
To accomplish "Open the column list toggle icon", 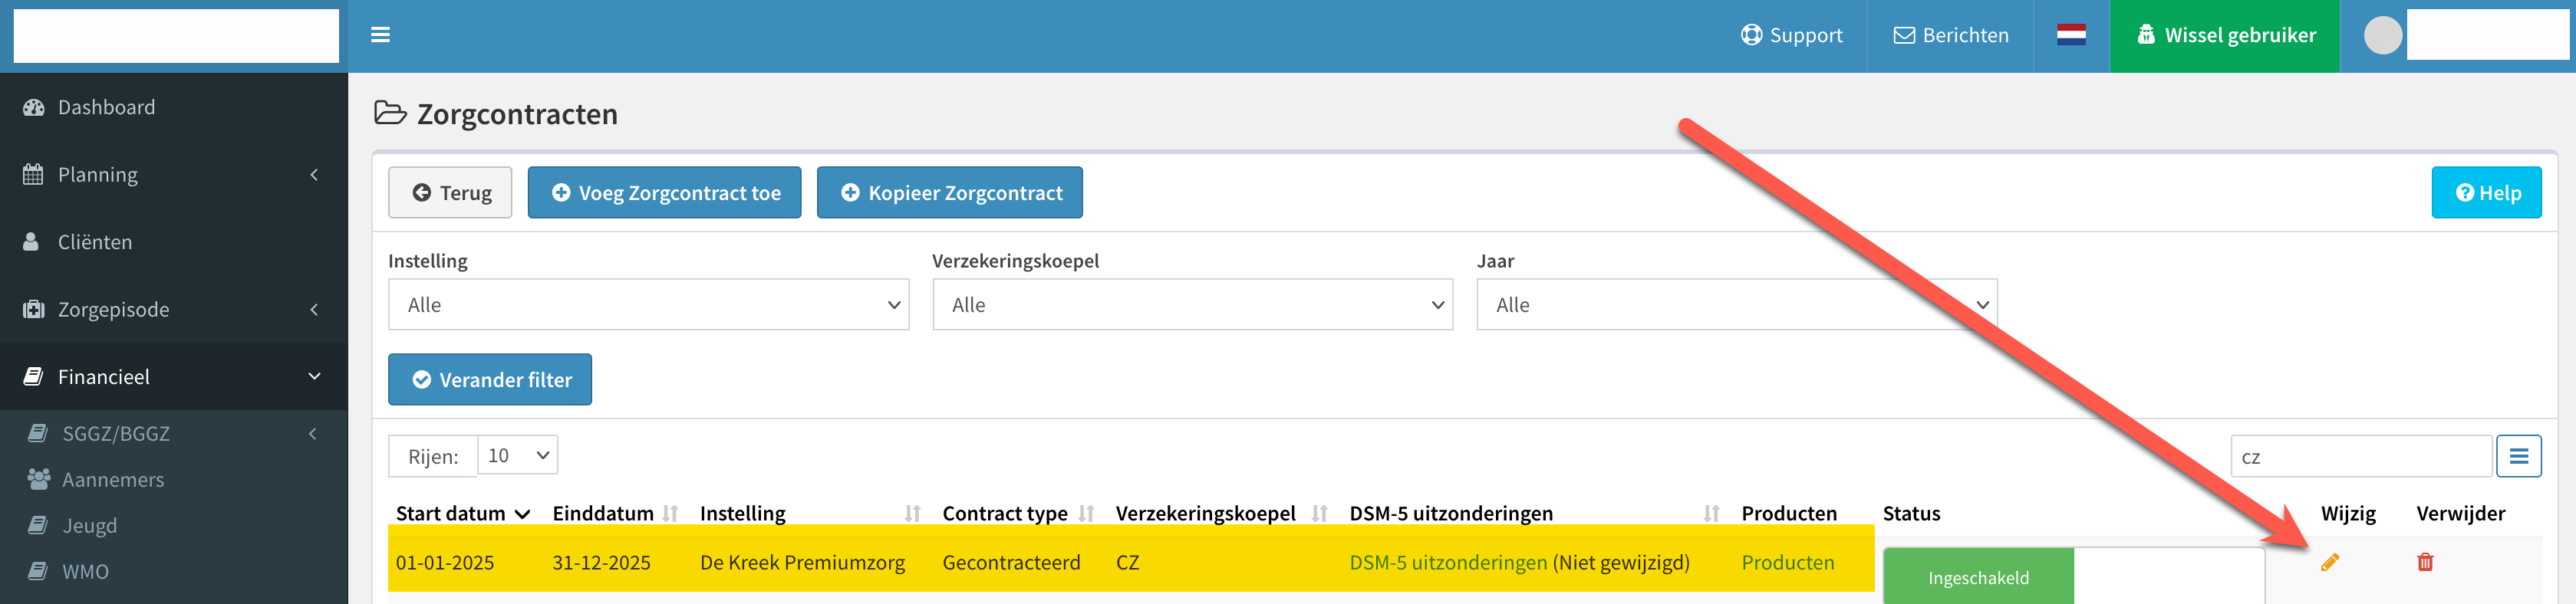I will coord(2518,456).
